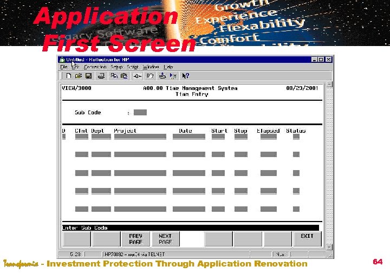Image resolution: width=390 pixels, height=273 pixels.
Task: Open the Help menu
Action: 168,67
